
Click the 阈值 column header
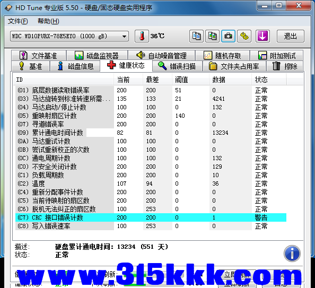pyautogui.click(x=190, y=80)
